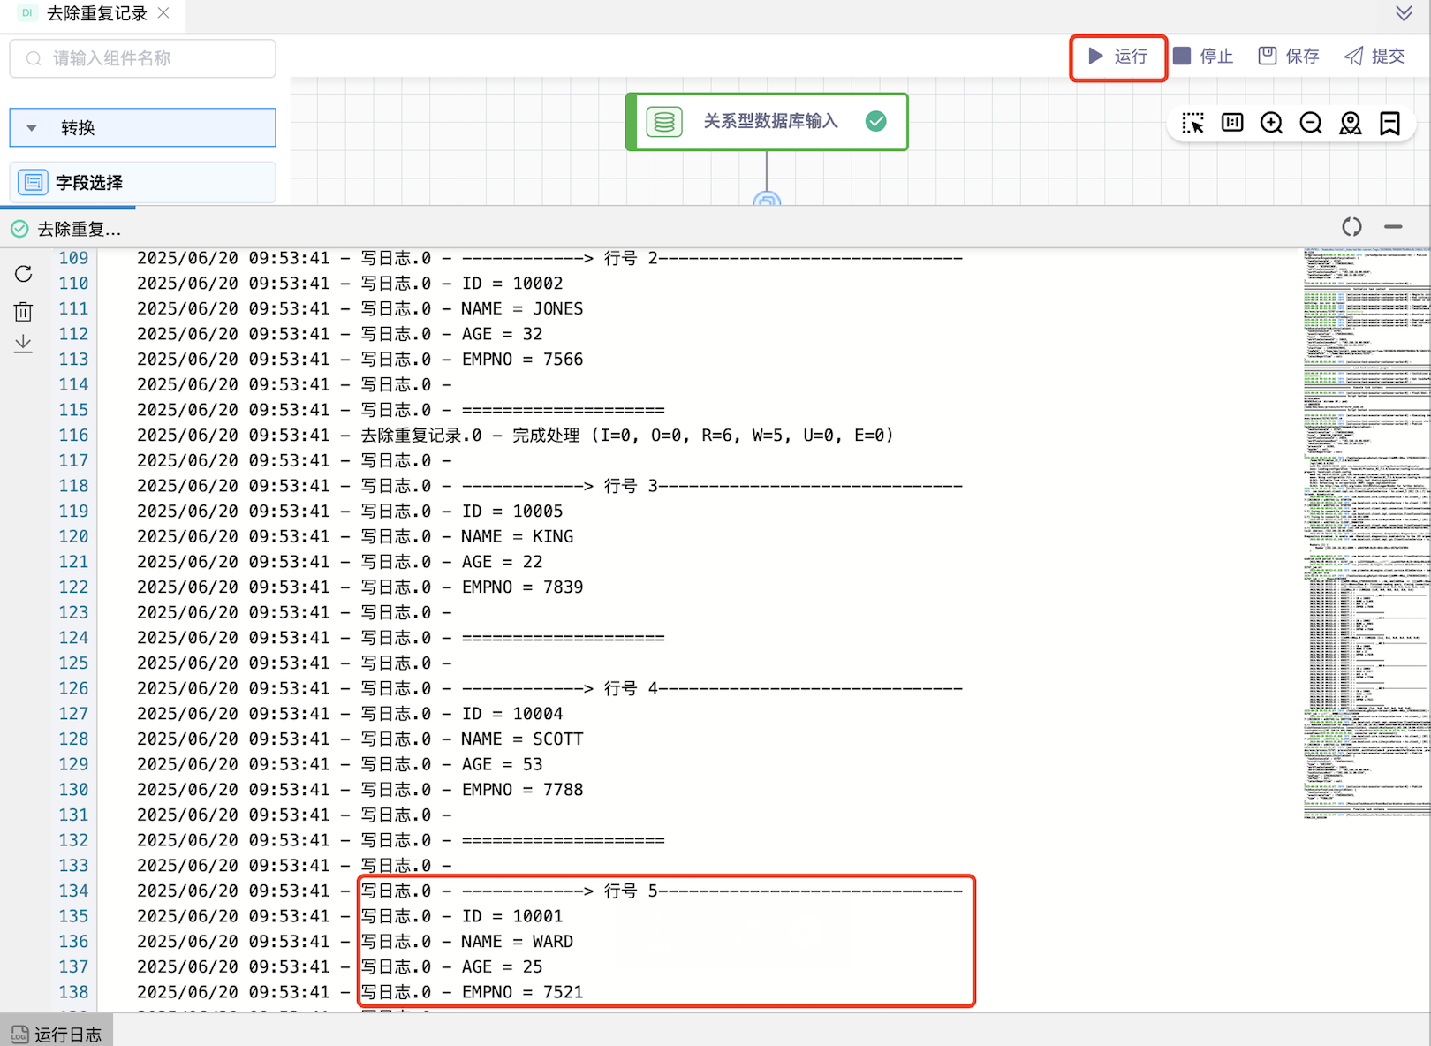Refresh the log using left sidebar icon

coord(24,274)
